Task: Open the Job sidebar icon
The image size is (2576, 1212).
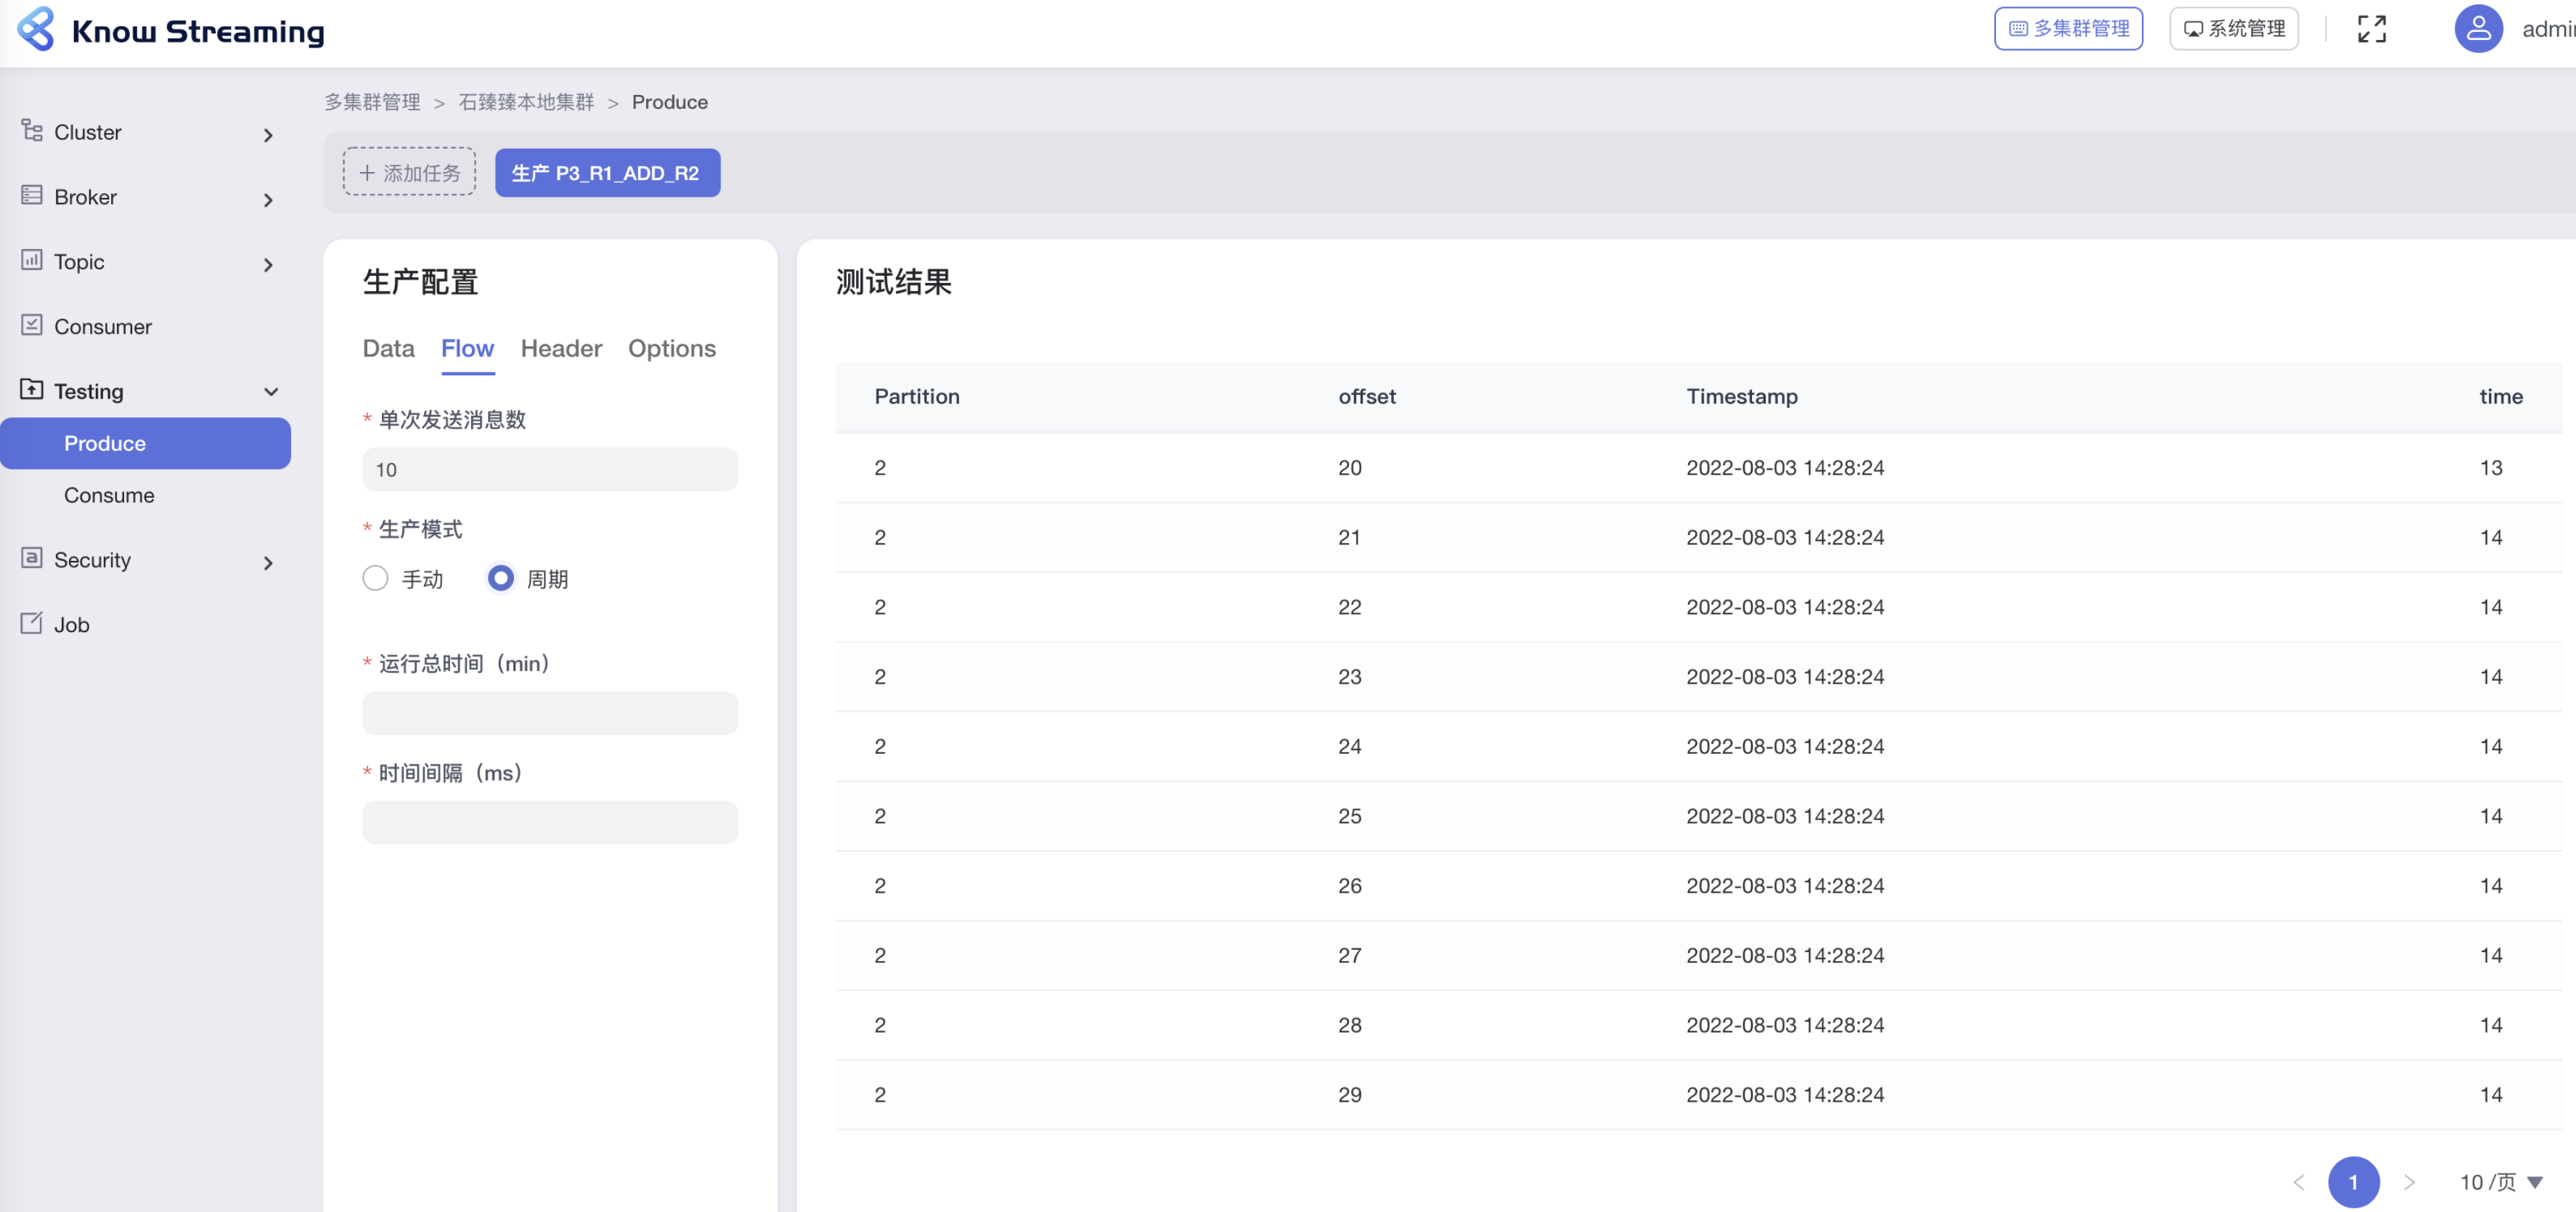Action: coord(32,624)
